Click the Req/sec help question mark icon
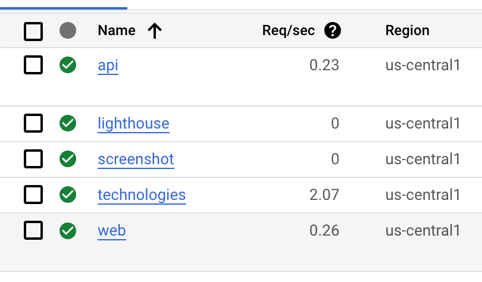Image resolution: width=482 pixels, height=282 pixels. (333, 31)
